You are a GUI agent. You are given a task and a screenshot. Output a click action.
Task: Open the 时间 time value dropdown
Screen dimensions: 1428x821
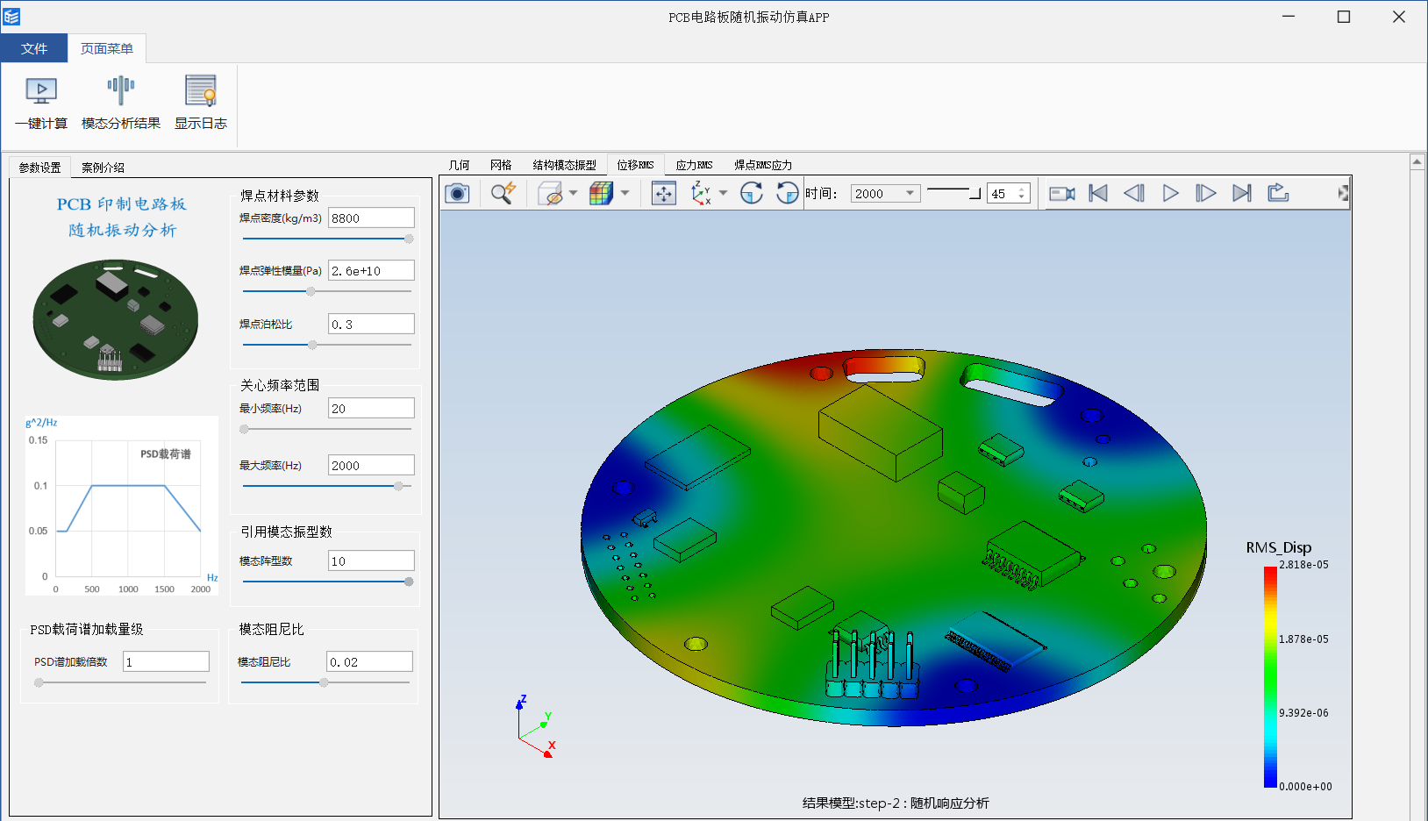click(x=910, y=194)
